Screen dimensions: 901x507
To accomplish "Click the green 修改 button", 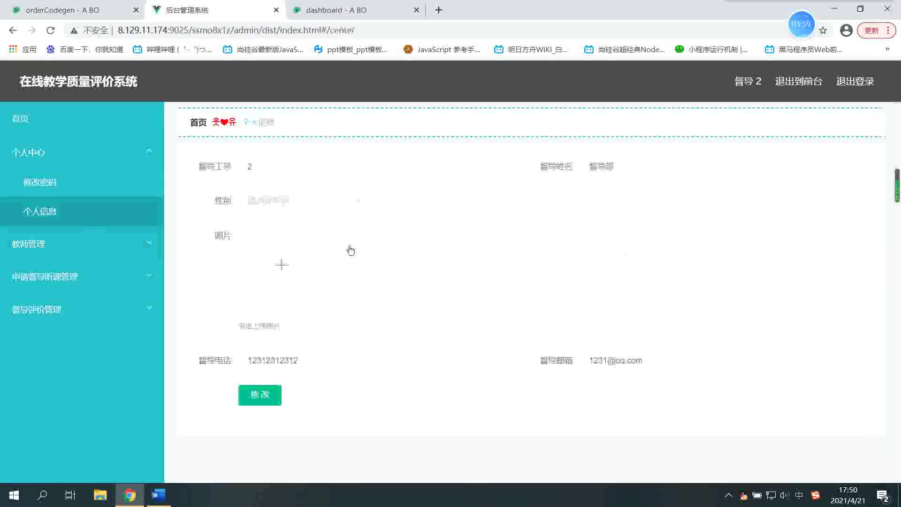I will [x=260, y=395].
